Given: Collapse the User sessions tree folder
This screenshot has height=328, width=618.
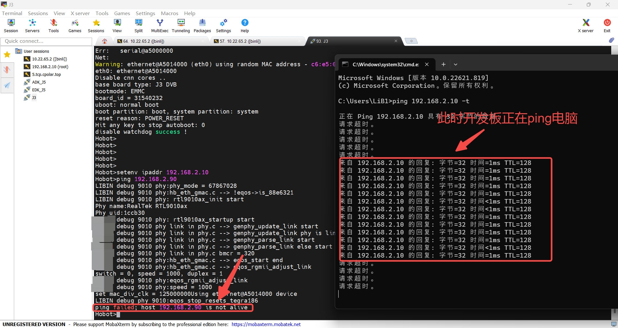Looking at the screenshot, I should 19,51.
